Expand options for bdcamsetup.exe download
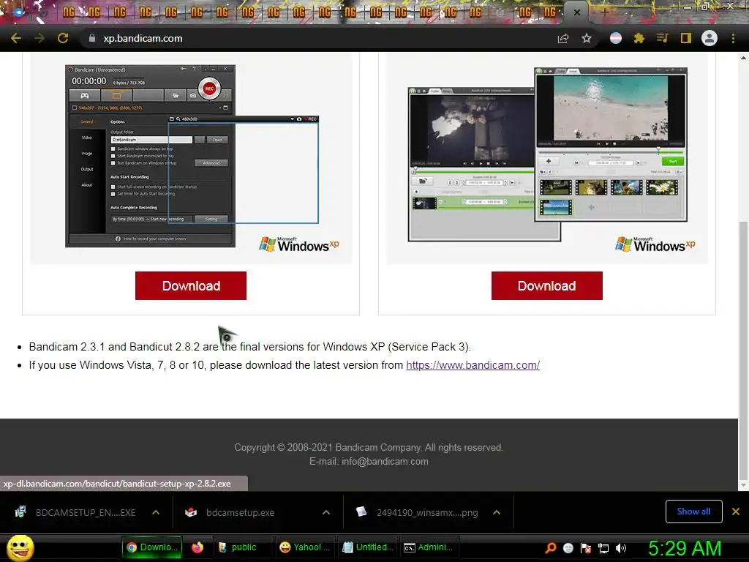749x562 pixels. pos(326,512)
